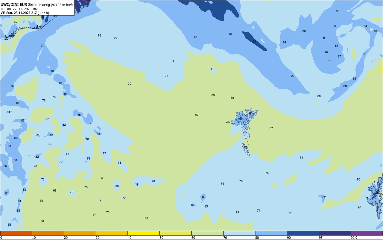383x240 pixels.
Task: Click the 0–10 dark orange legend swatch
Action: pos(16,233)
